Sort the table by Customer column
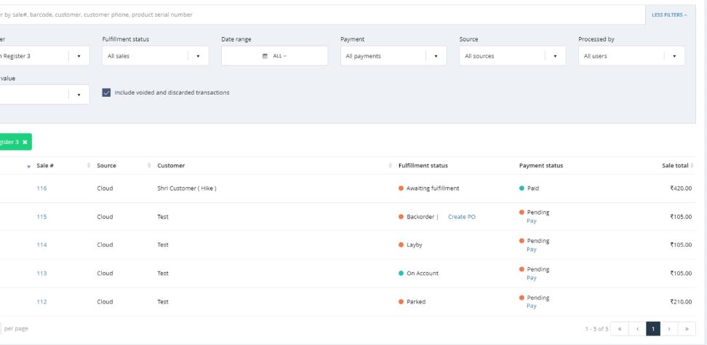This screenshot has height=345, width=707. [x=150, y=166]
